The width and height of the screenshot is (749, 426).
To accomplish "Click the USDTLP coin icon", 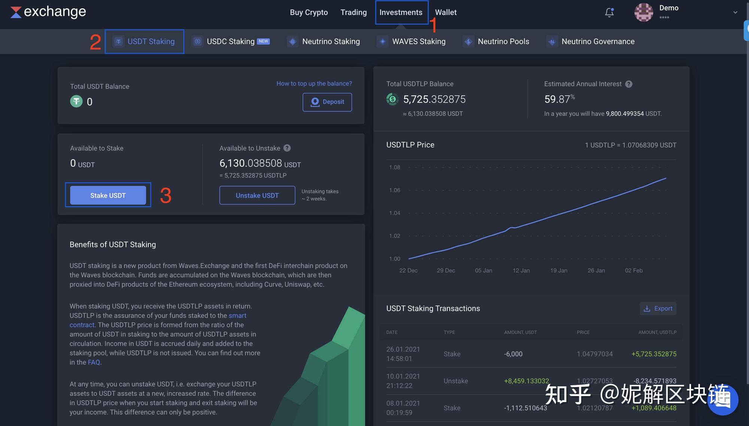I will click(392, 99).
